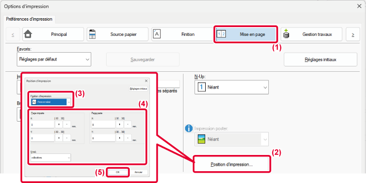366x183 pixels.
Task: Open Position d'impression dropdown showing Personnalisé
Action: click(x=51, y=102)
